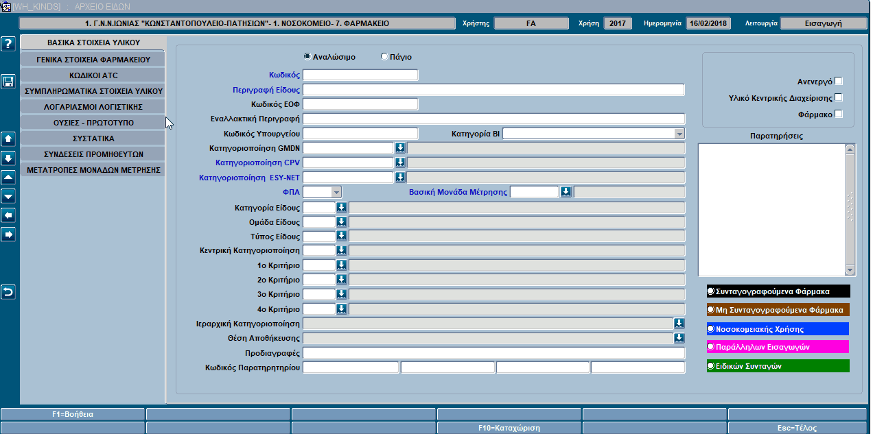The image size is (873, 434).
Task: Click the hospital name header bar
Action: 237,23
